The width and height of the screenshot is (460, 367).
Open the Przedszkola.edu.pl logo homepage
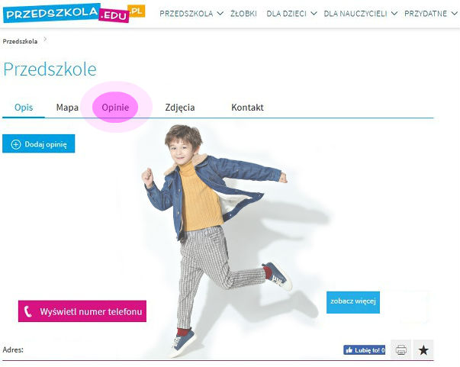[74, 13]
